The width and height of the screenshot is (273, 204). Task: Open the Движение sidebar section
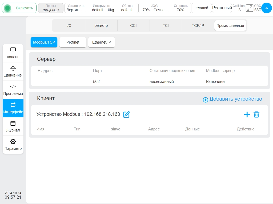click(13, 71)
